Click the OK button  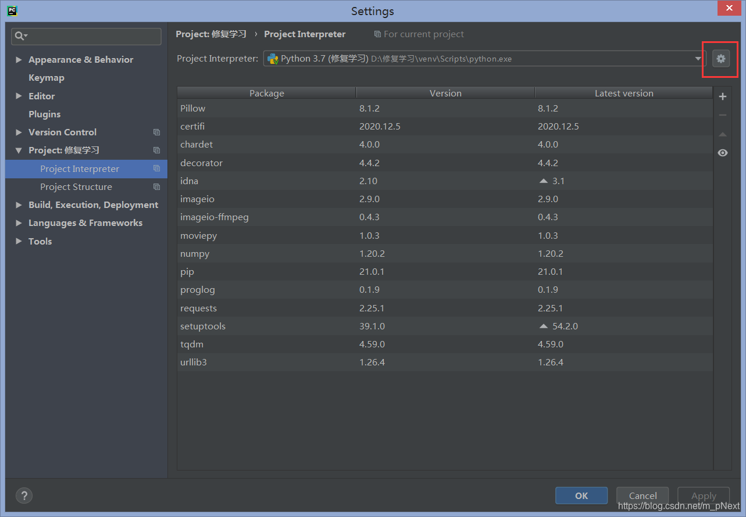pyautogui.click(x=581, y=496)
